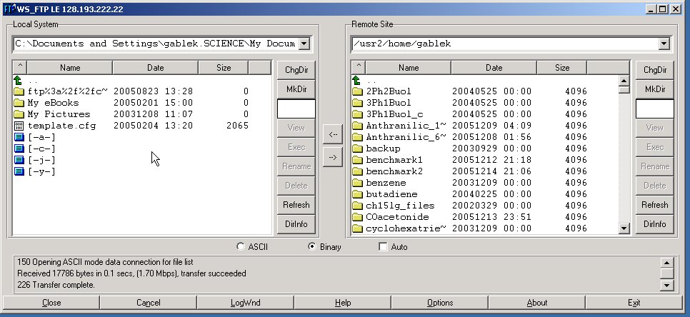
Task: Select the 2Ph2Buol remote folder icon
Action: pos(357,91)
